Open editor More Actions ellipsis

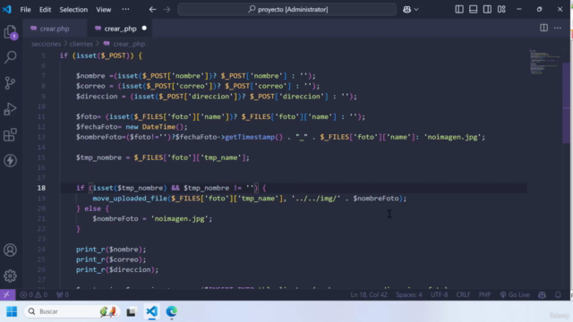pyautogui.click(x=558, y=28)
